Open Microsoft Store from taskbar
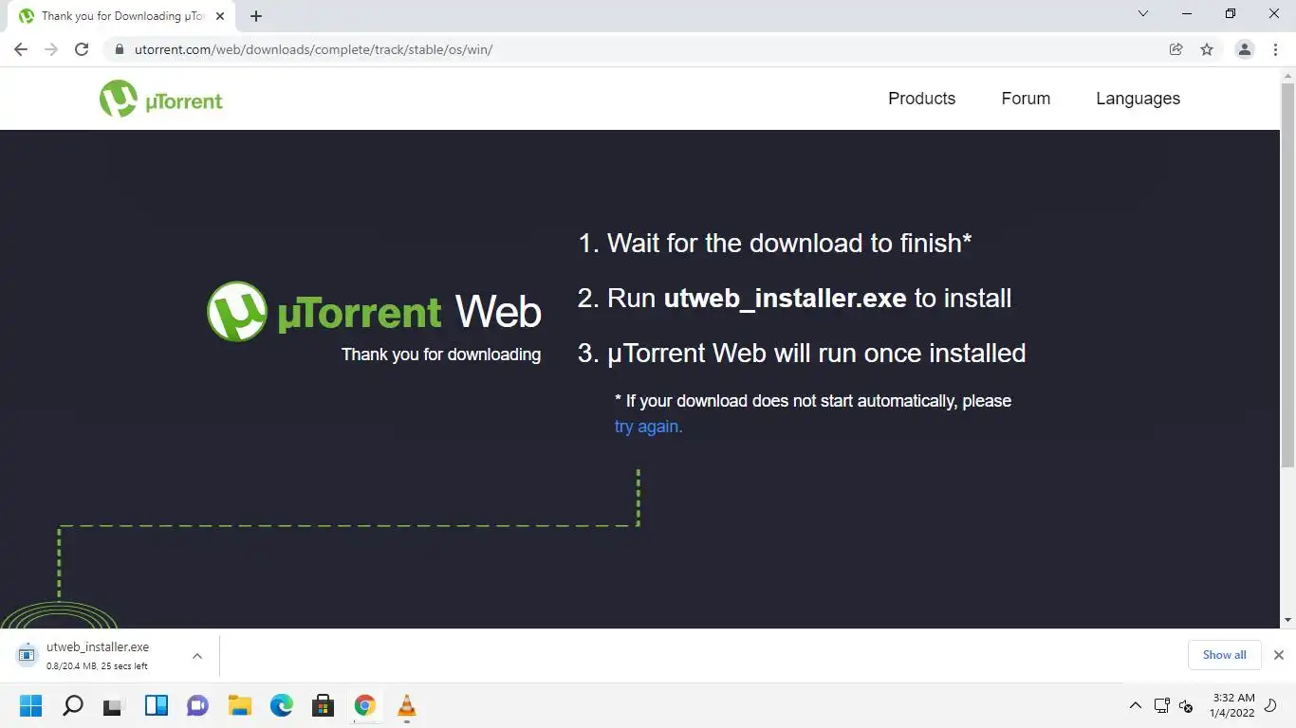Viewport: 1296px width, 728px height. pos(323,706)
